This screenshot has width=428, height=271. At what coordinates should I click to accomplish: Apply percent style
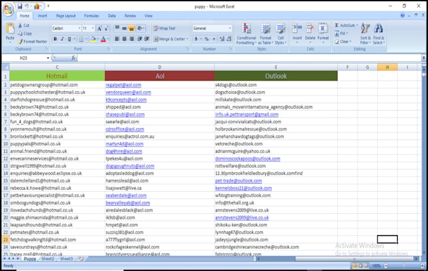(x=206, y=39)
